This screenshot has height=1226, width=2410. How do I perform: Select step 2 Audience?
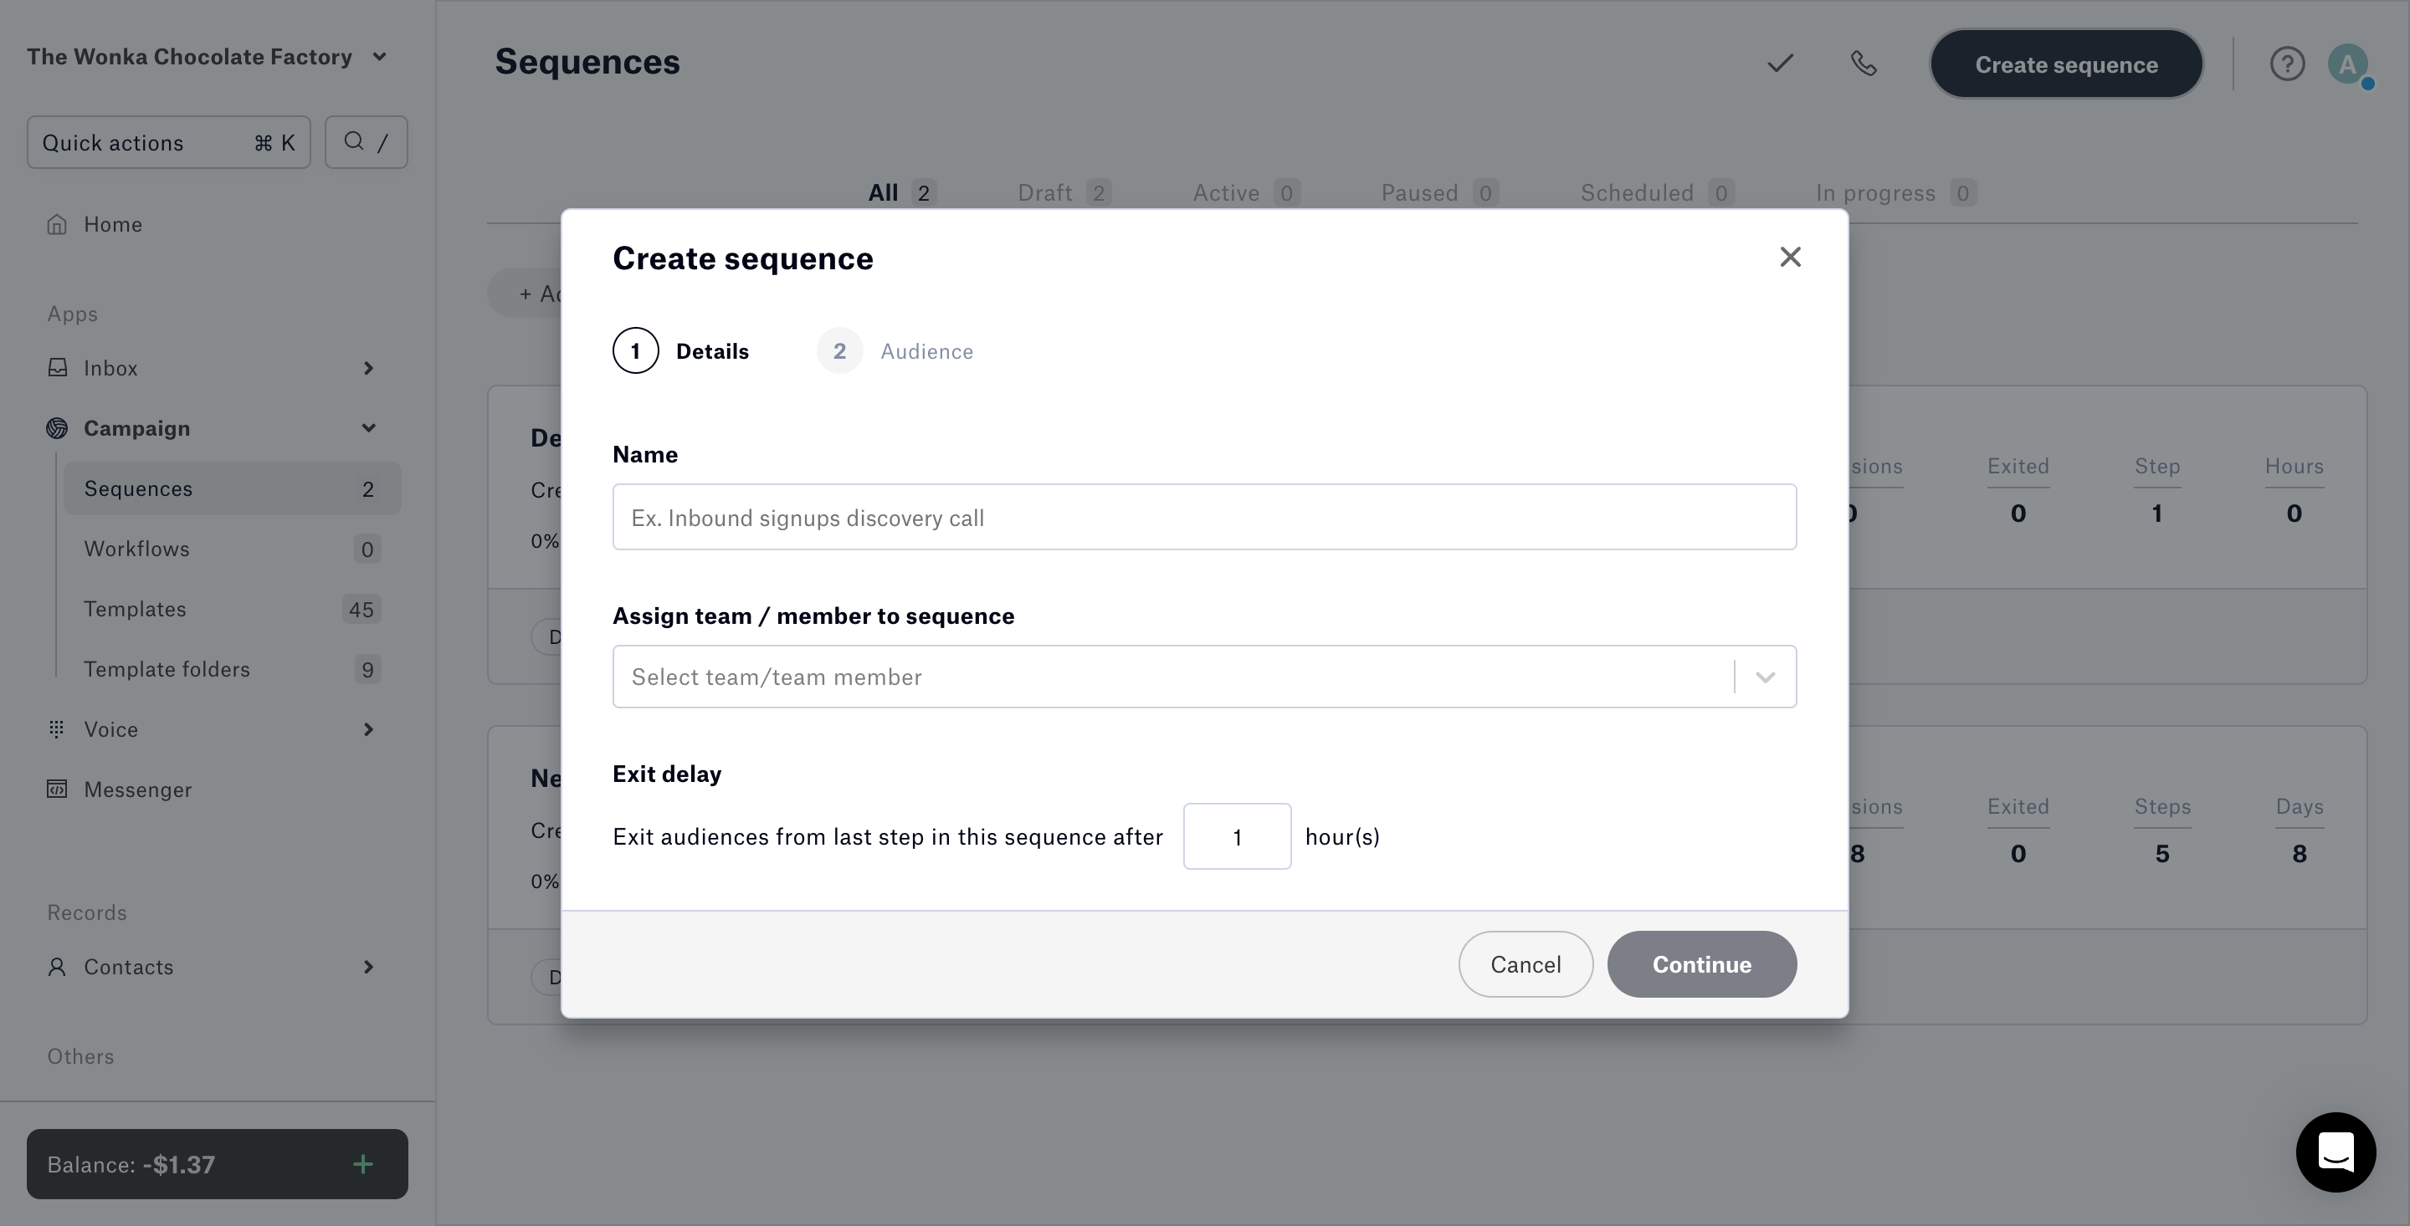(895, 350)
